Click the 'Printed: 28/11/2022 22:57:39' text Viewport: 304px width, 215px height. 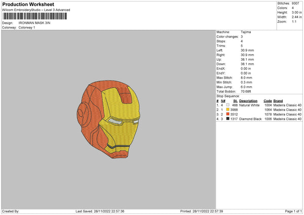[202, 211]
